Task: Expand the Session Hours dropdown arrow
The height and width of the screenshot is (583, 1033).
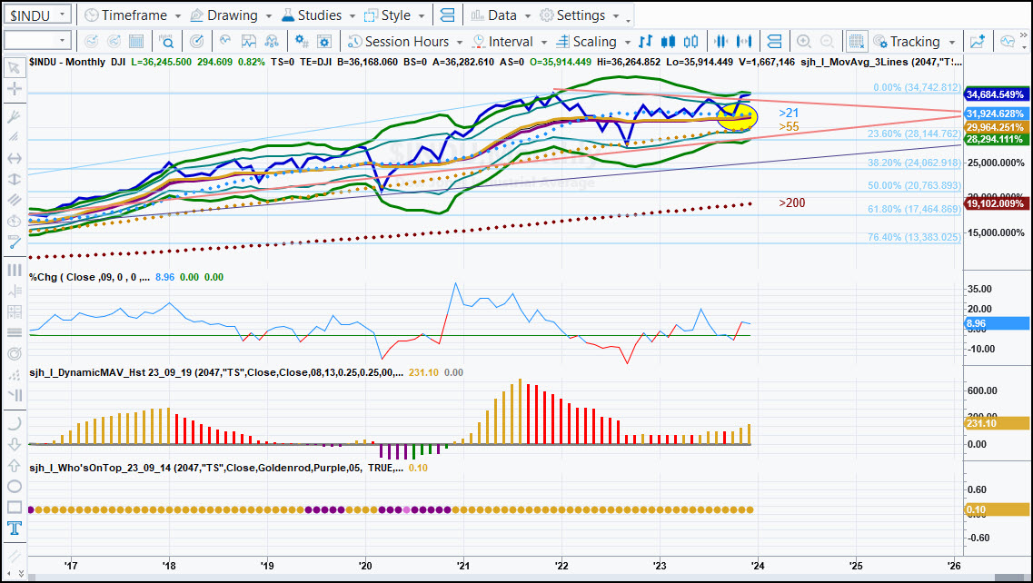Action: 459,42
